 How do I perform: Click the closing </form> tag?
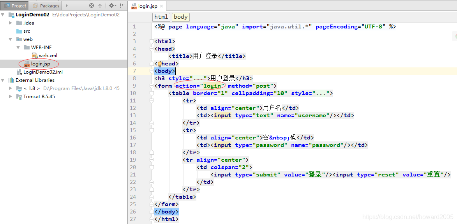[x=166, y=204]
